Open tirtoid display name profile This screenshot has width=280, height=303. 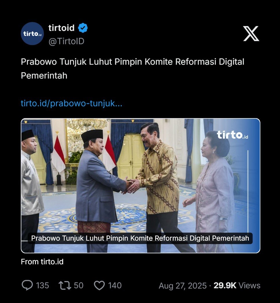(x=61, y=28)
